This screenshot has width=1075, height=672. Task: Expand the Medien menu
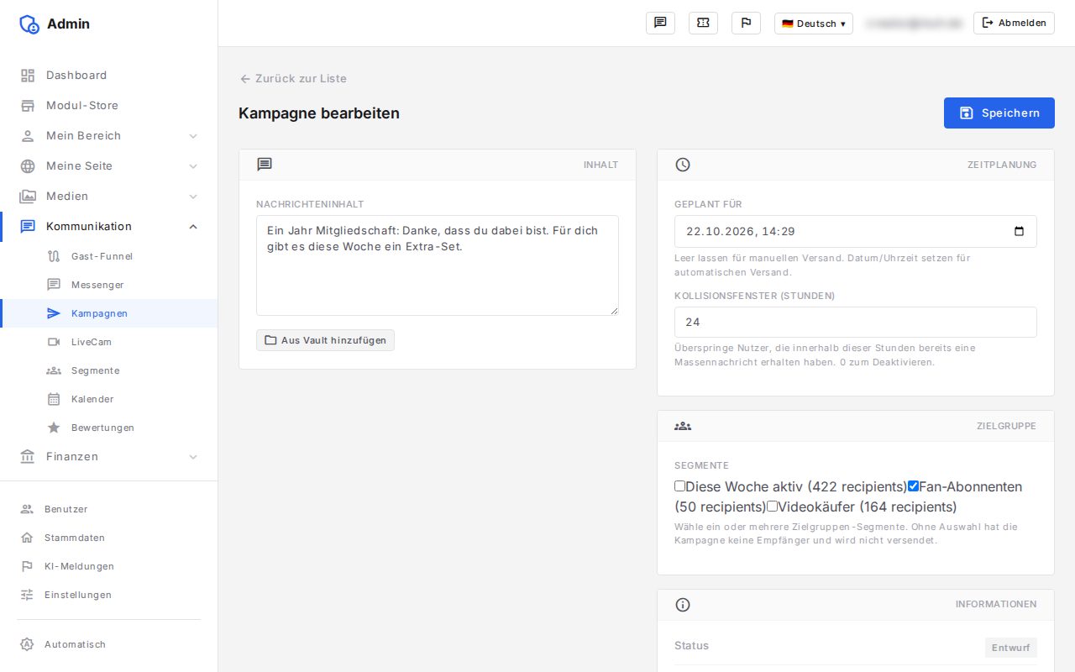click(109, 197)
